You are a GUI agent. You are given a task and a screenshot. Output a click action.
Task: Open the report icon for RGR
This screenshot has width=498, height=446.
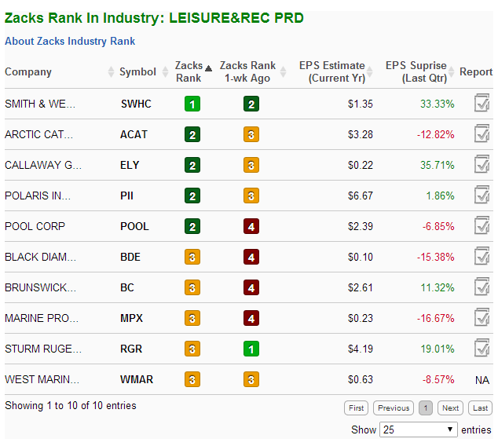click(482, 348)
